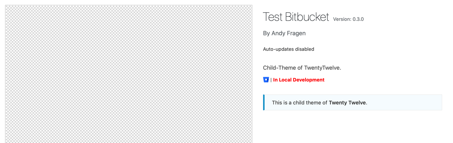Click the word "TwentyTwelve" in the description
Viewport: 453px width, 143px height.
click(x=322, y=68)
